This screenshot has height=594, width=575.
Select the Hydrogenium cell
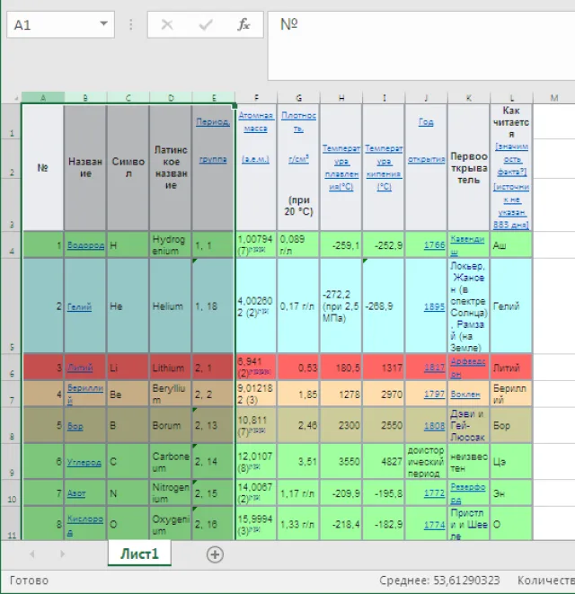(x=171, y=245)
